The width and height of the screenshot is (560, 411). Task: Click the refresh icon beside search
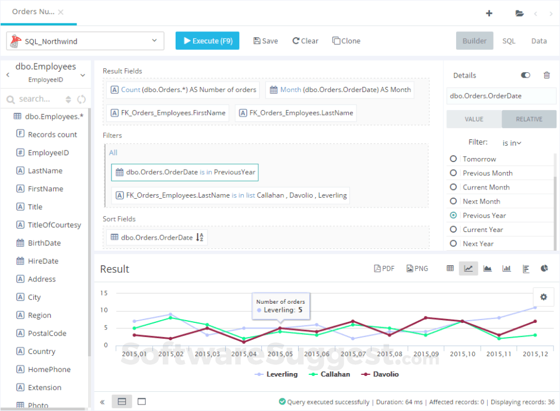(81, 99)
